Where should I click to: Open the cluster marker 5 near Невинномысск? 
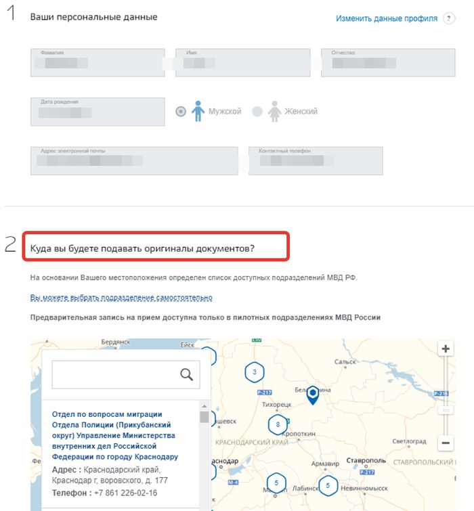pos(328,485)
